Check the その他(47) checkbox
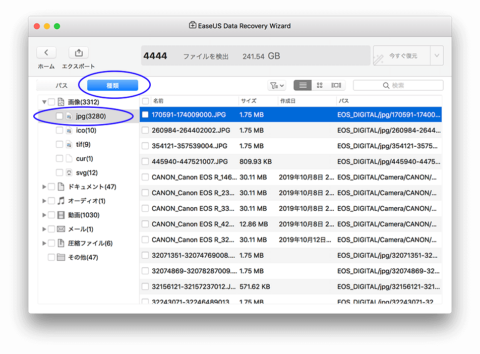Viewport: 480px width, 354px height. pos(51,257)
